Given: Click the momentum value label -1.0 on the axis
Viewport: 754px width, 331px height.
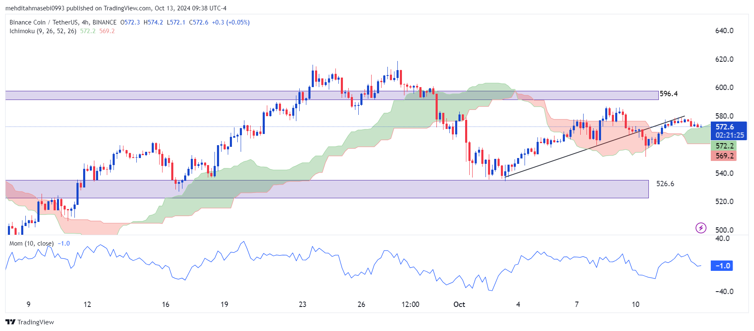Looking at the screenshot, I should [722, 266].
